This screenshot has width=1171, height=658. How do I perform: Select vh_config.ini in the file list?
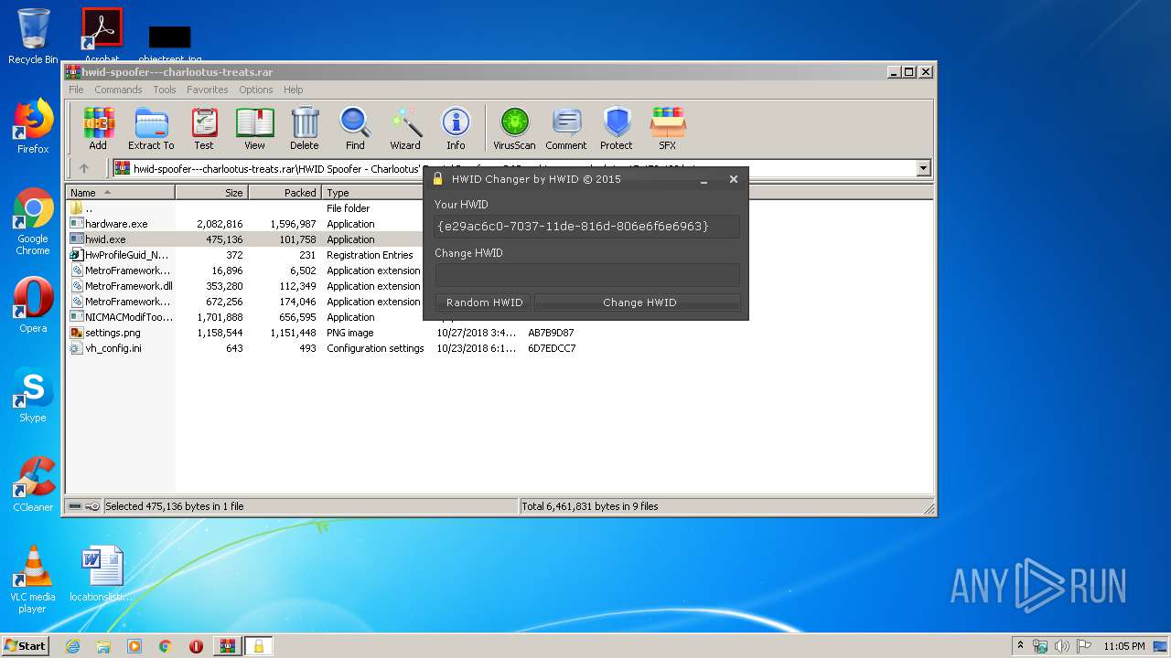pos(113,348)
